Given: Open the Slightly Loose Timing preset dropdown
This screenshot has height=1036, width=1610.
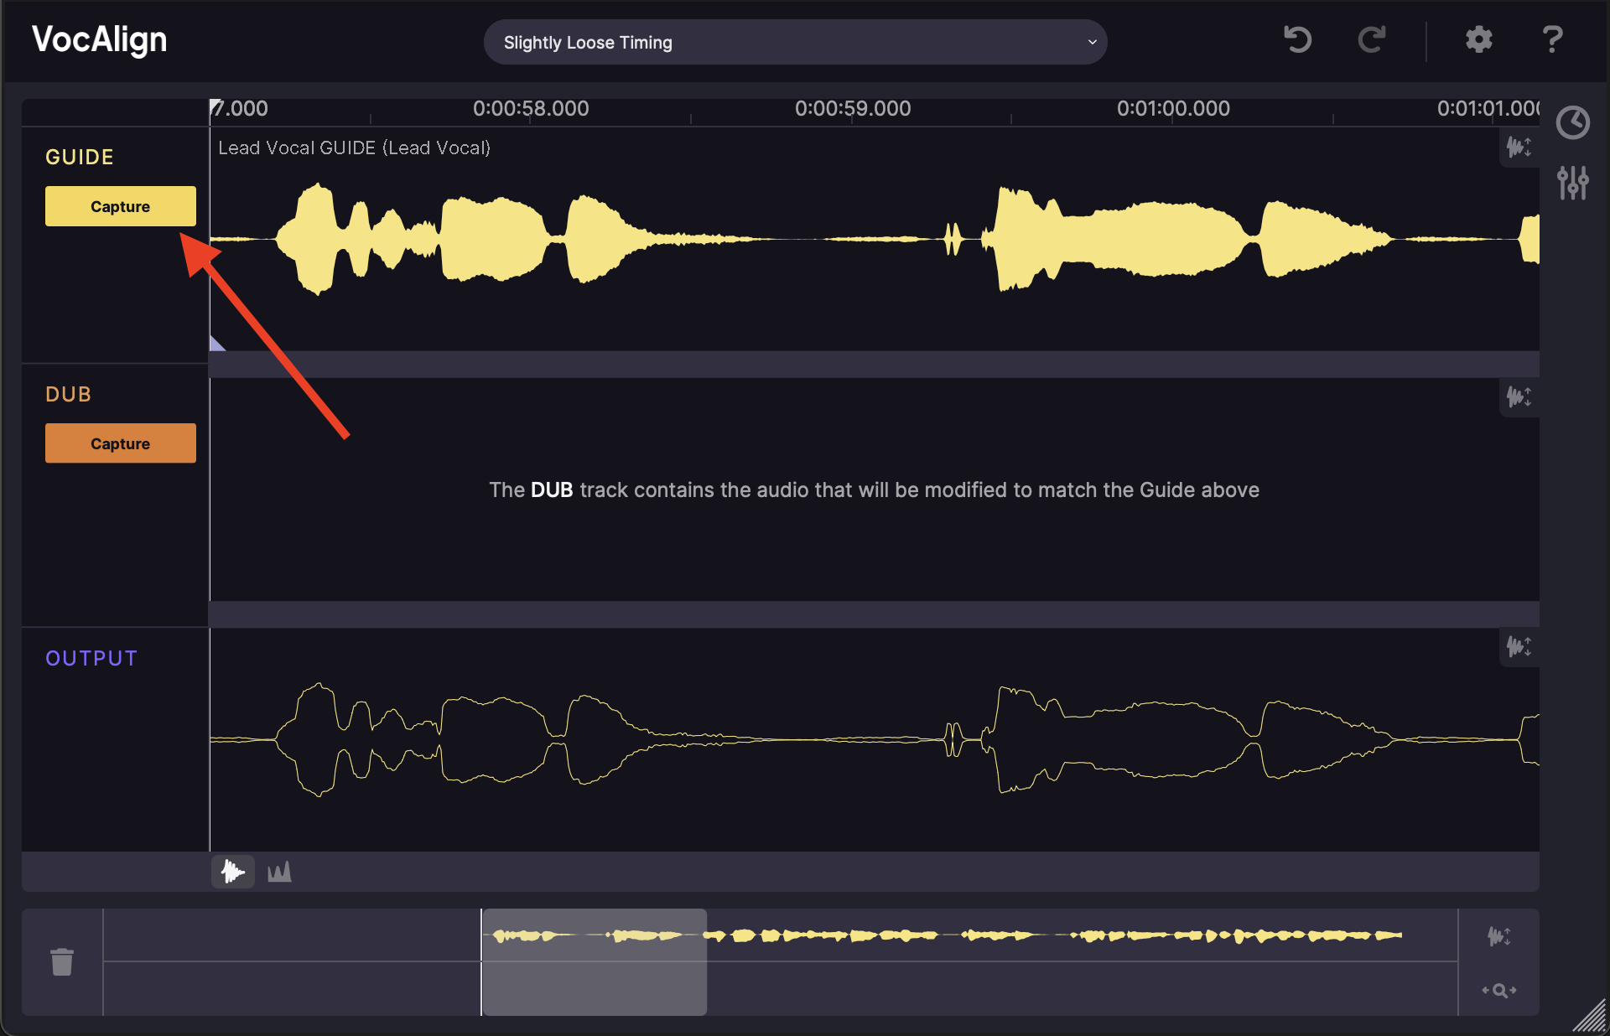Looking at the screenshot, I should (795, 42).
